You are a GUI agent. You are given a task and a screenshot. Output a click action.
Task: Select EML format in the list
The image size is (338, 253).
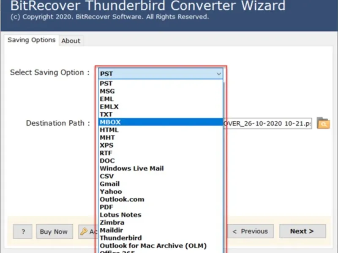[x=161, y=99]
